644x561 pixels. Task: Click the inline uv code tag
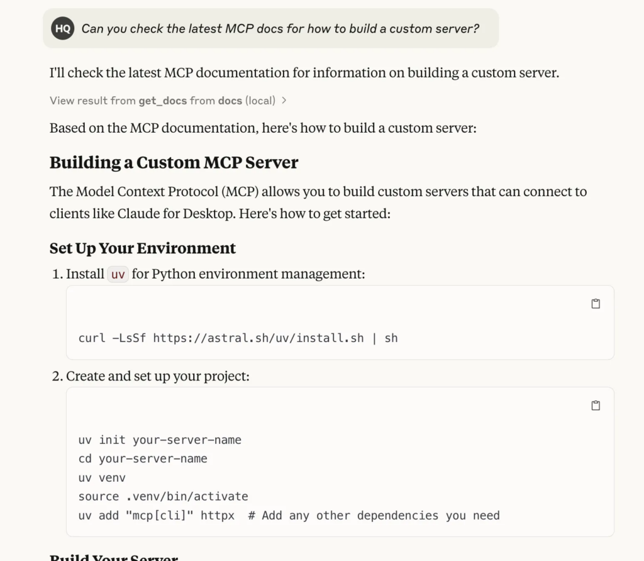[118, 274]
